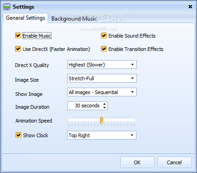Click the Animation Speed slider handle
197x173 pixels.
(x=101, y=120)
